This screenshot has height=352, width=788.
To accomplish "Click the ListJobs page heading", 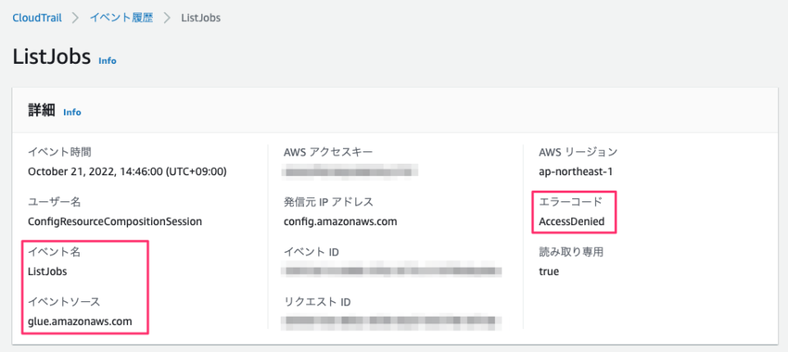I will 52,56.
